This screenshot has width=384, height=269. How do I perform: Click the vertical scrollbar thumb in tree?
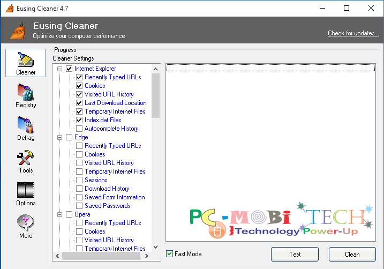(155, 95)
